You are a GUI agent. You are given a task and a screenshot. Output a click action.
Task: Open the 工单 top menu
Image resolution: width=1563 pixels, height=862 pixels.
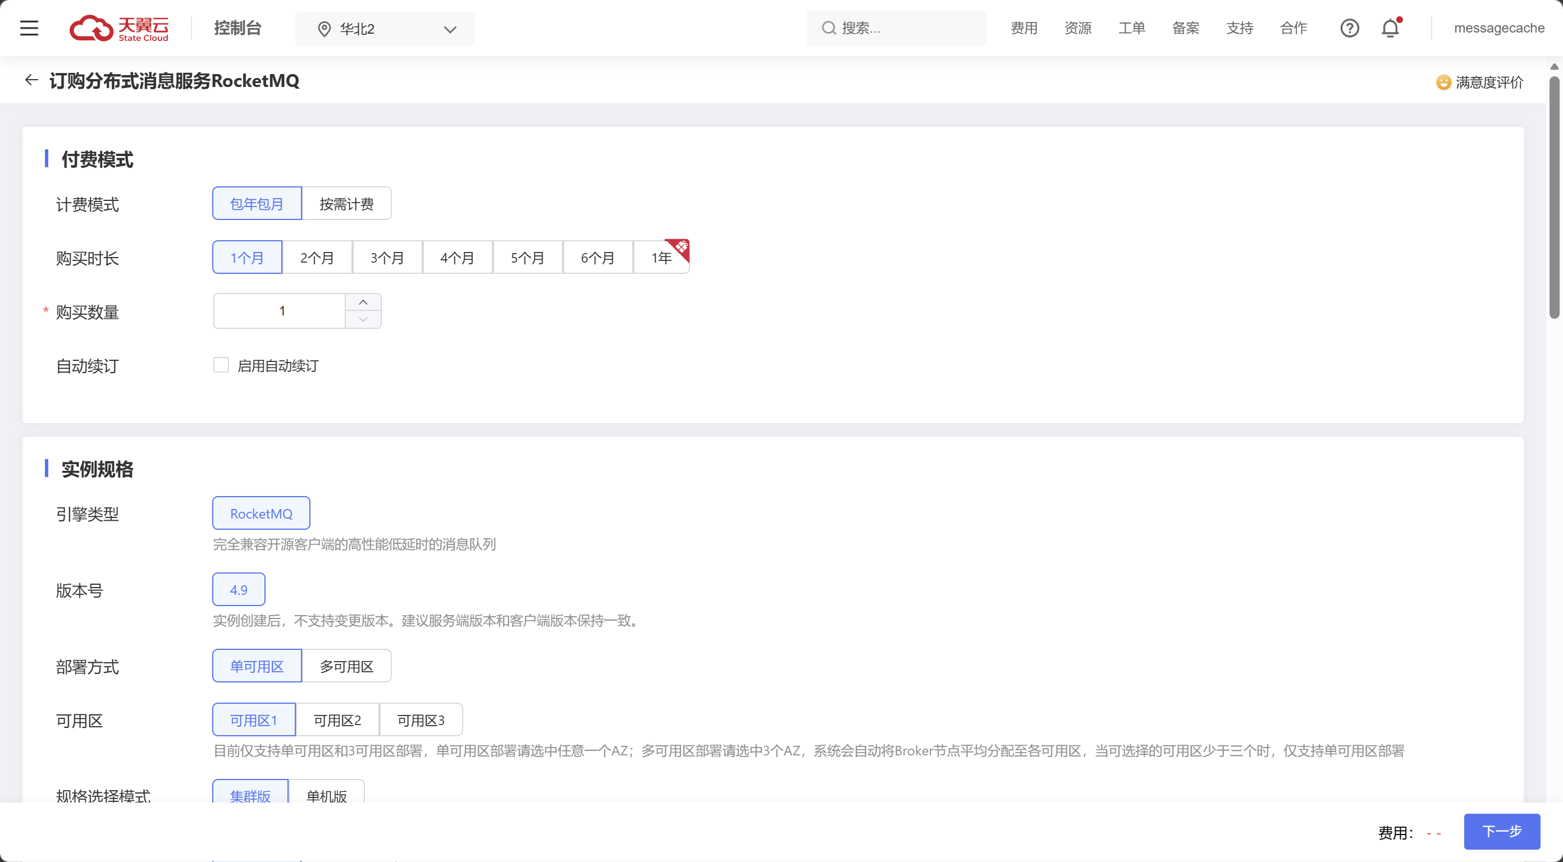click(1132, 28)
